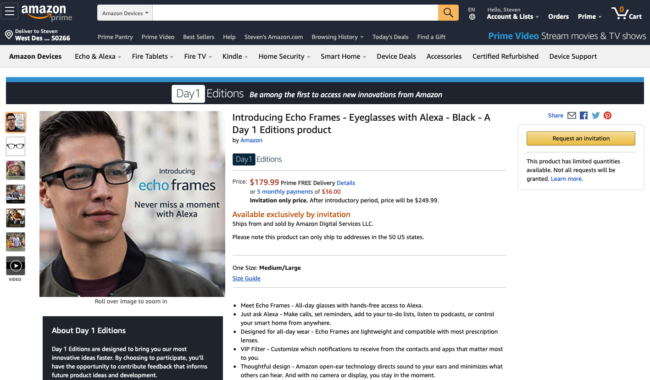Share product via email envelope icon
The image size is (650, 380).
[572, 116]
